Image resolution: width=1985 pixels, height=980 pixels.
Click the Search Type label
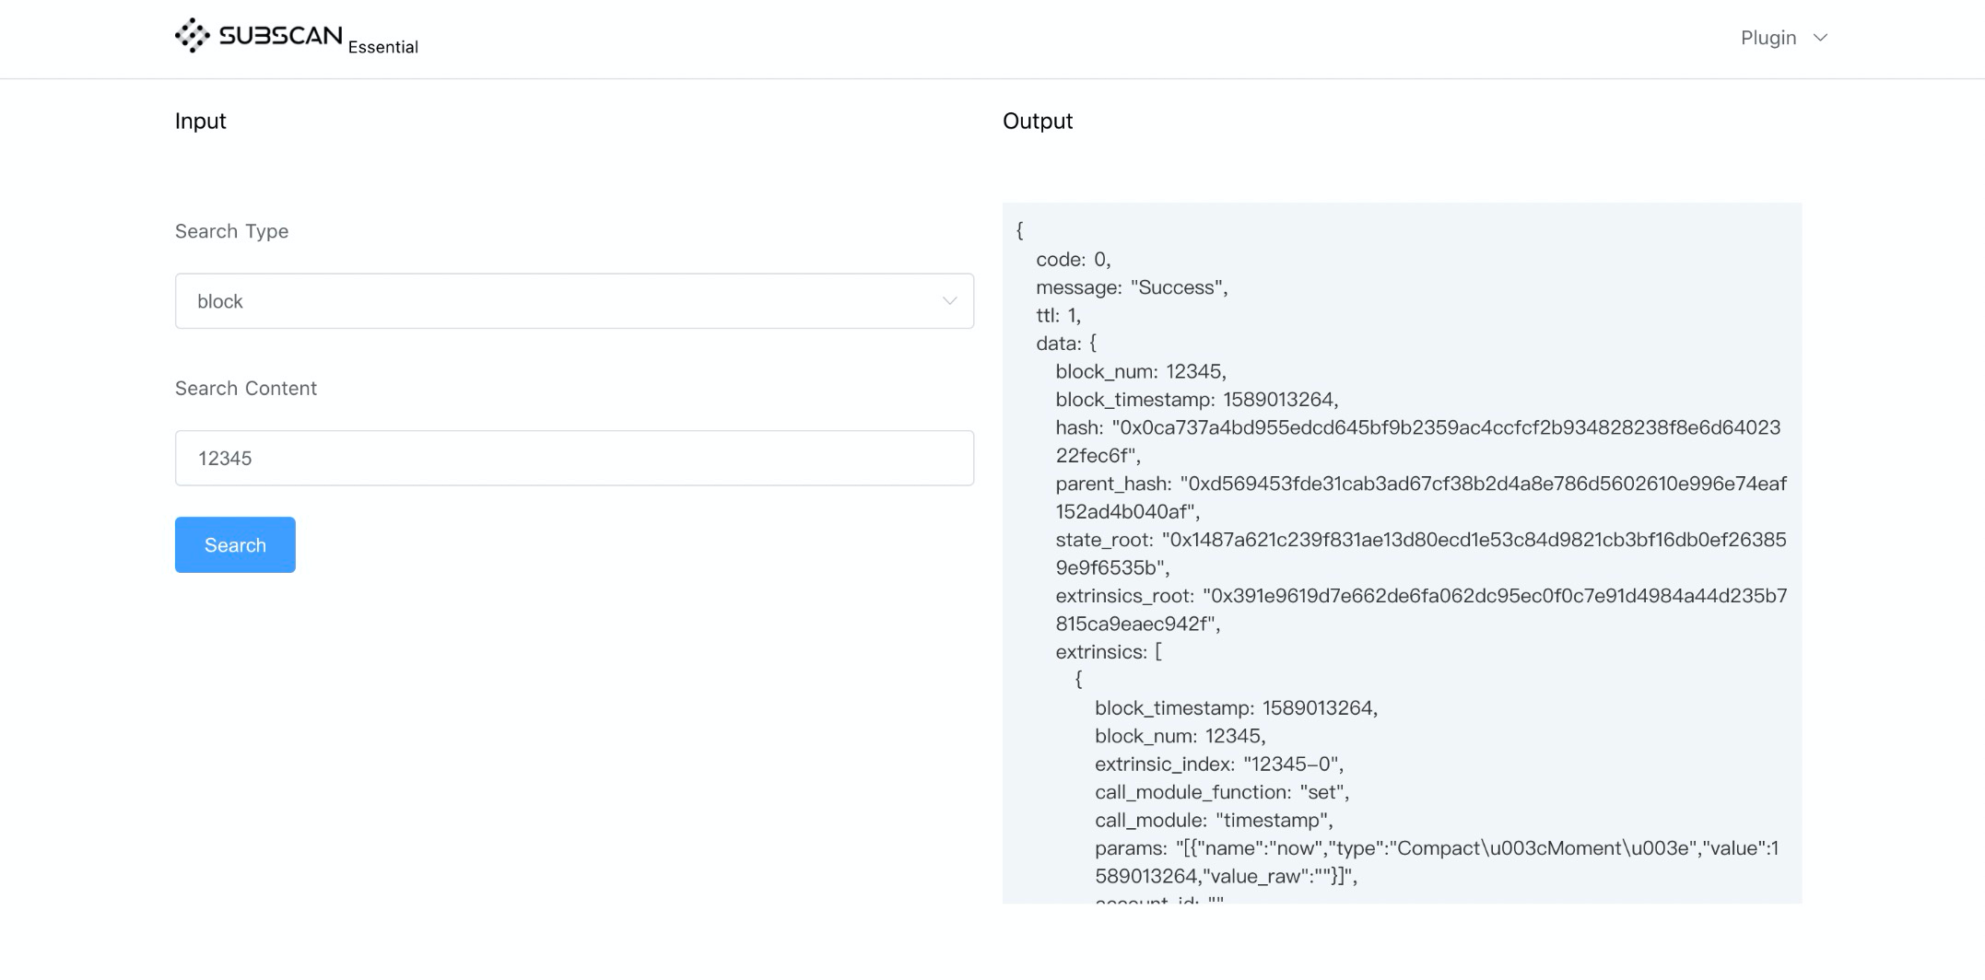click(x=231, y=231)
